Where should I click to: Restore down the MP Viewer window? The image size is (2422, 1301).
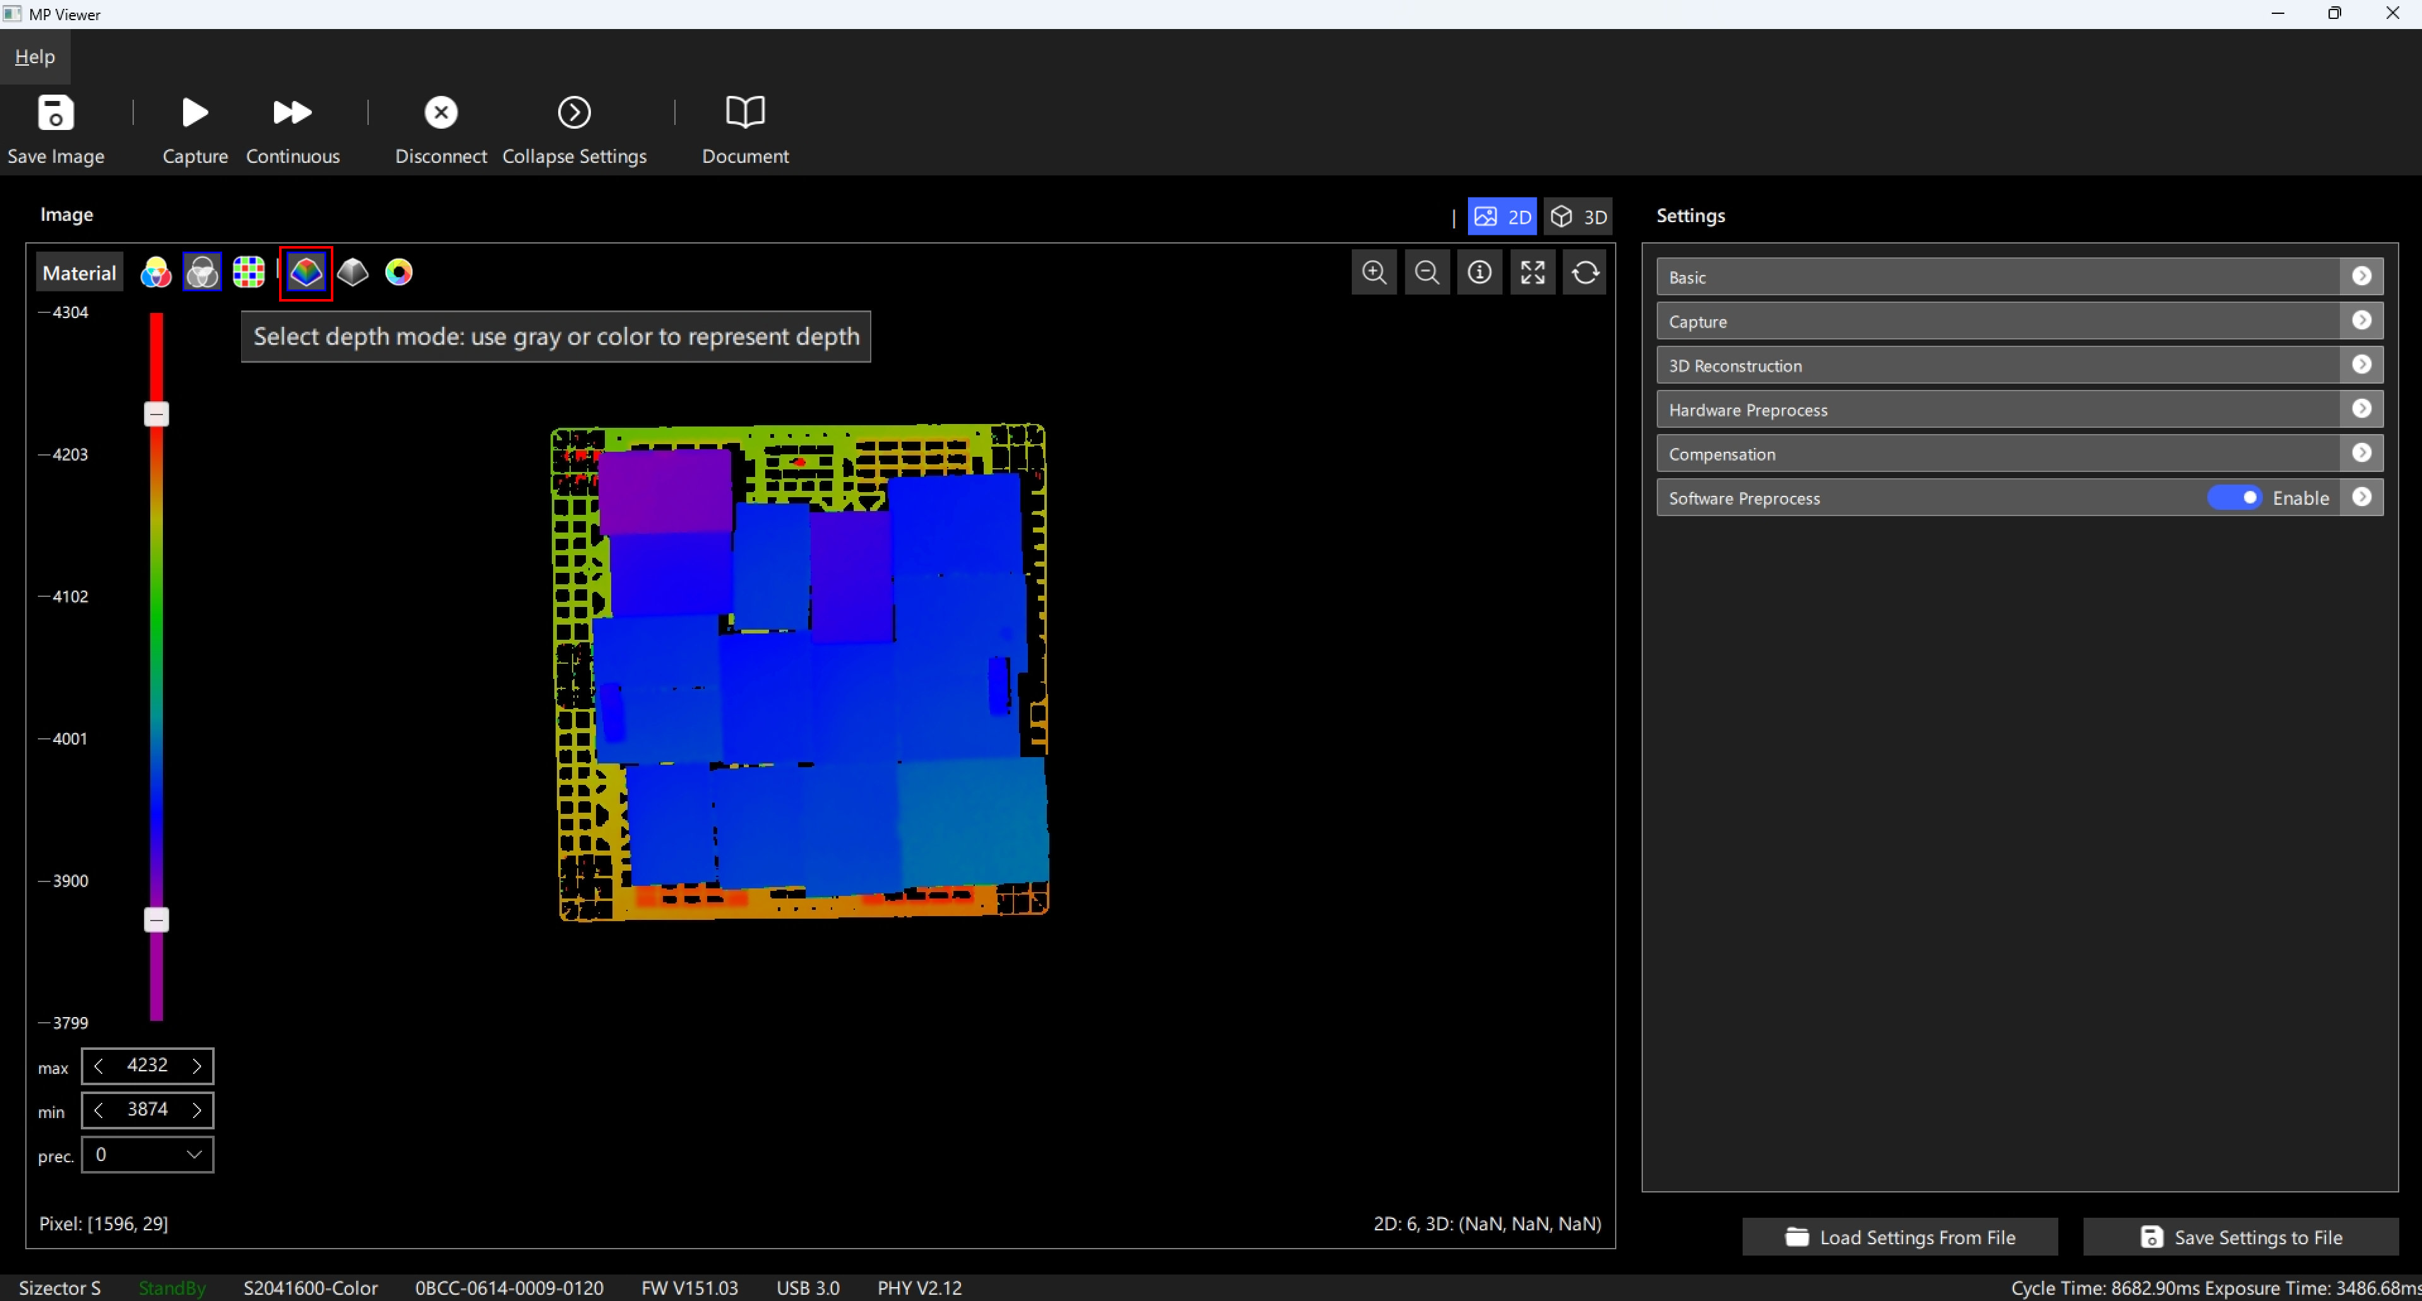click(x=2335, y=13)
